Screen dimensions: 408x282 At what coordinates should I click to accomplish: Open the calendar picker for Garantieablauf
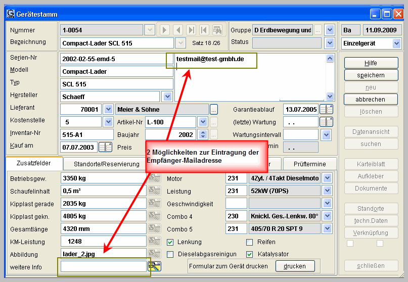(326, 109)
